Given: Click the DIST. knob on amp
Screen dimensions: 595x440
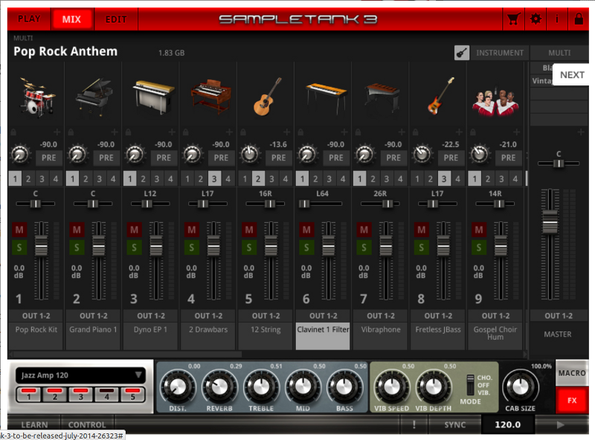Looking at the screenshot, I should pyautogui.click(x=177, y=387).
